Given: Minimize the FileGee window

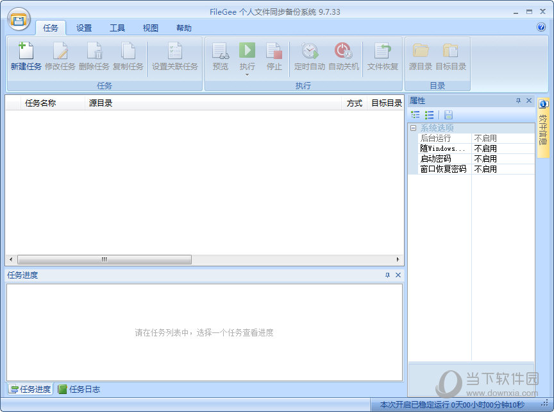Looking at the screenshot, I should [516, 12].
